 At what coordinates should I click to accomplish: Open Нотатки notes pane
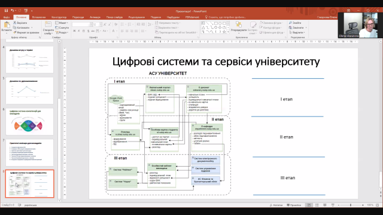(x=276, y=205)
